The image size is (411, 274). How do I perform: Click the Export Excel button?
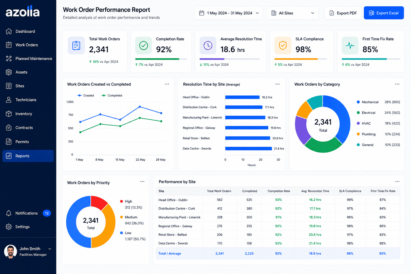pos(384,13)
